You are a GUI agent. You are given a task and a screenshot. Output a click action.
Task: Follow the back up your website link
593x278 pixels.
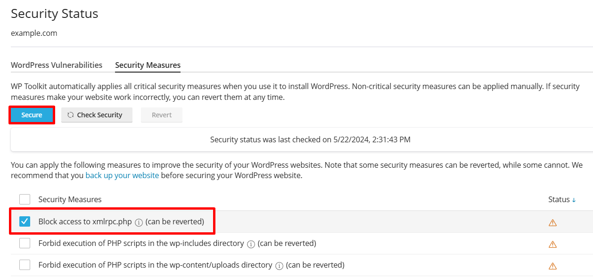(122, 175)
